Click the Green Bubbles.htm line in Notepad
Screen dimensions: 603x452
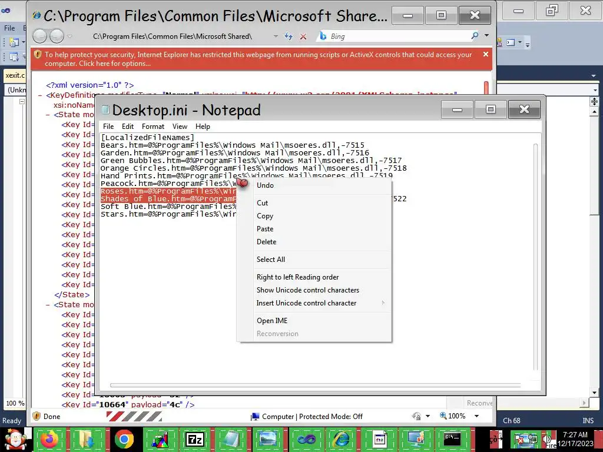tap(251, 161)
